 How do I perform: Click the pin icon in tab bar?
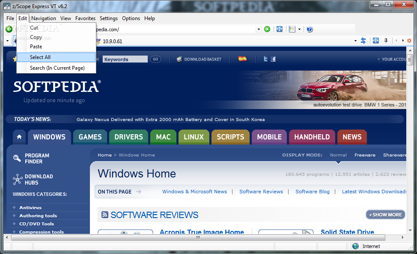tap(386, 41)
